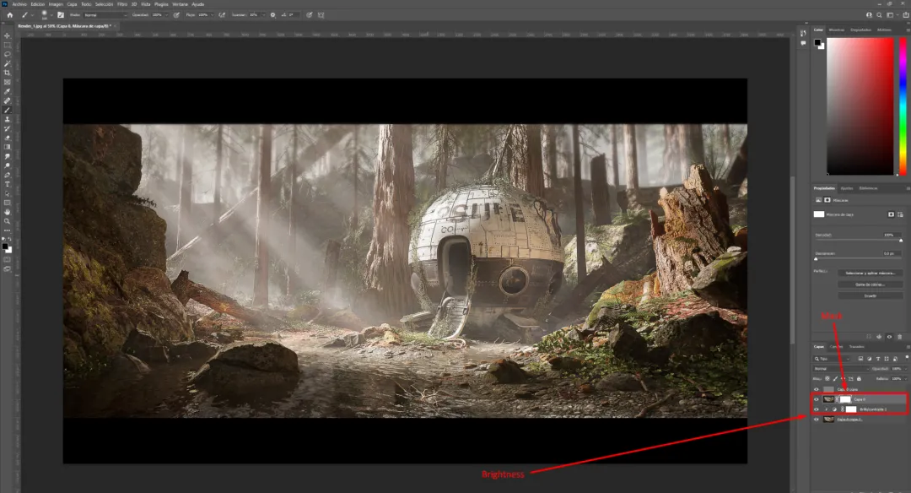911x493 pixels.
Task: Choose the Type tool
Action: [x=7, y=184]
